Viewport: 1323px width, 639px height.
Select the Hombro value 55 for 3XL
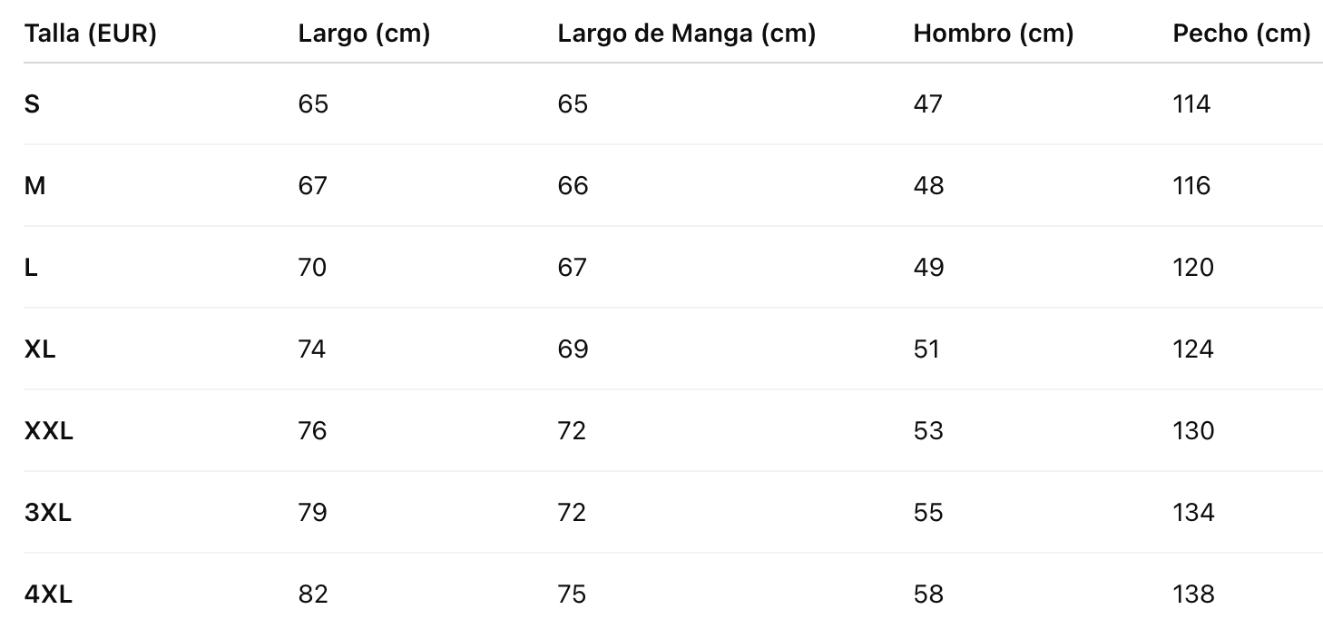pos(928,513)
